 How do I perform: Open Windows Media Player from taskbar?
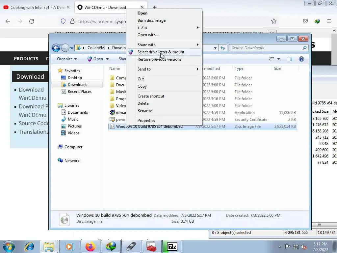(69, 246)
